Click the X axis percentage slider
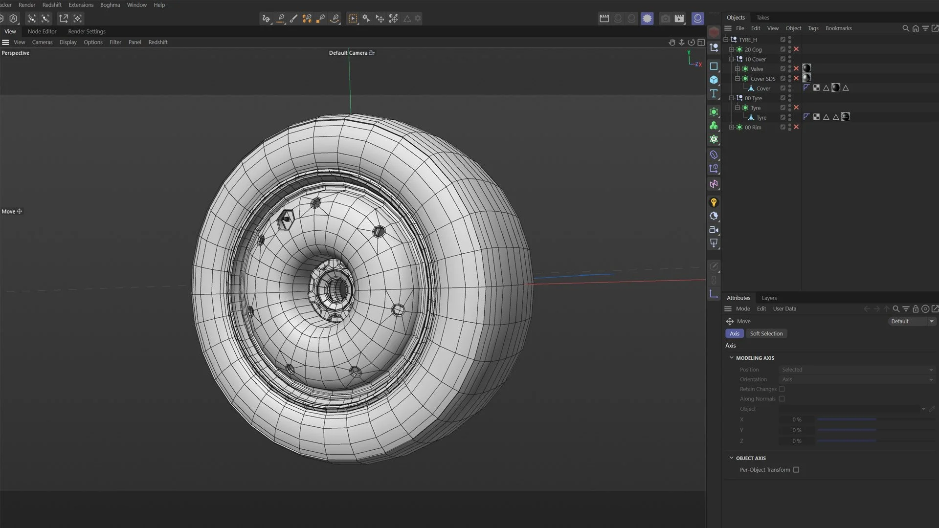Viewport: 939px width, 528px height. click(846, 419)
